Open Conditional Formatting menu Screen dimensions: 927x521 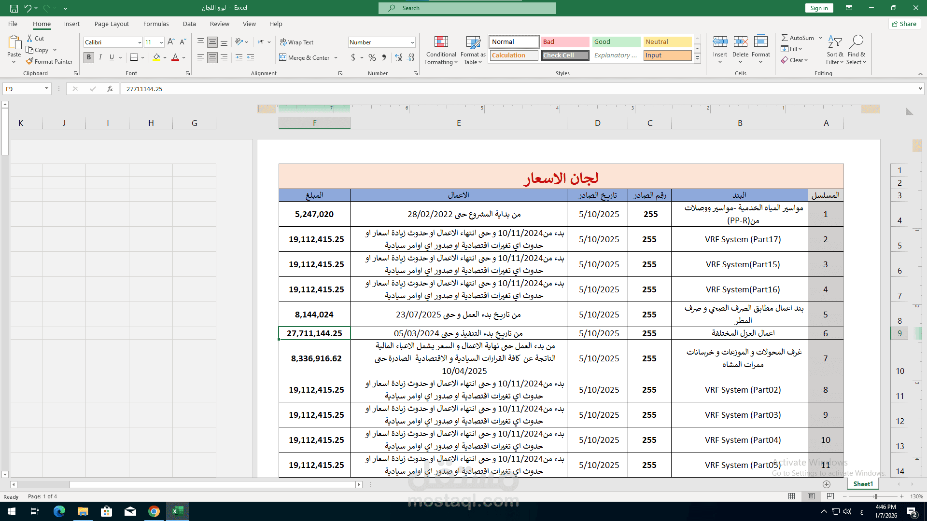(x=441, y=50)
